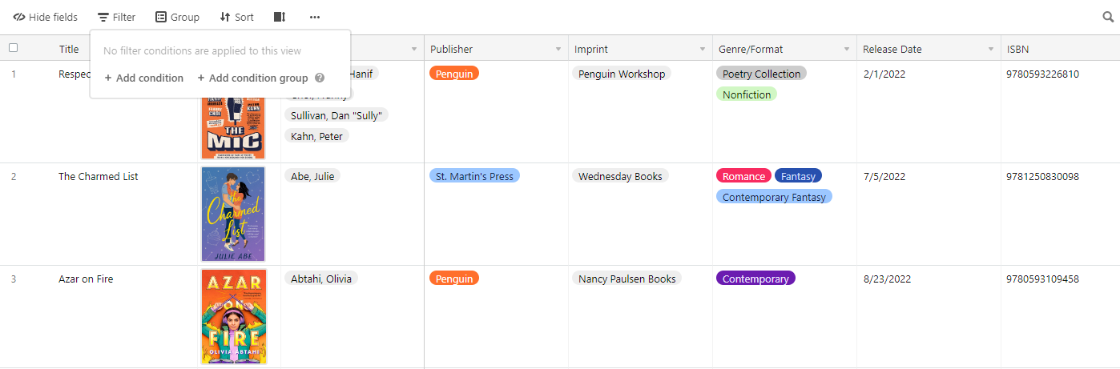The height and width of the screenshot is (369, 1120).
Task: Click the help question mark icon
Action: tap(320, 78)
